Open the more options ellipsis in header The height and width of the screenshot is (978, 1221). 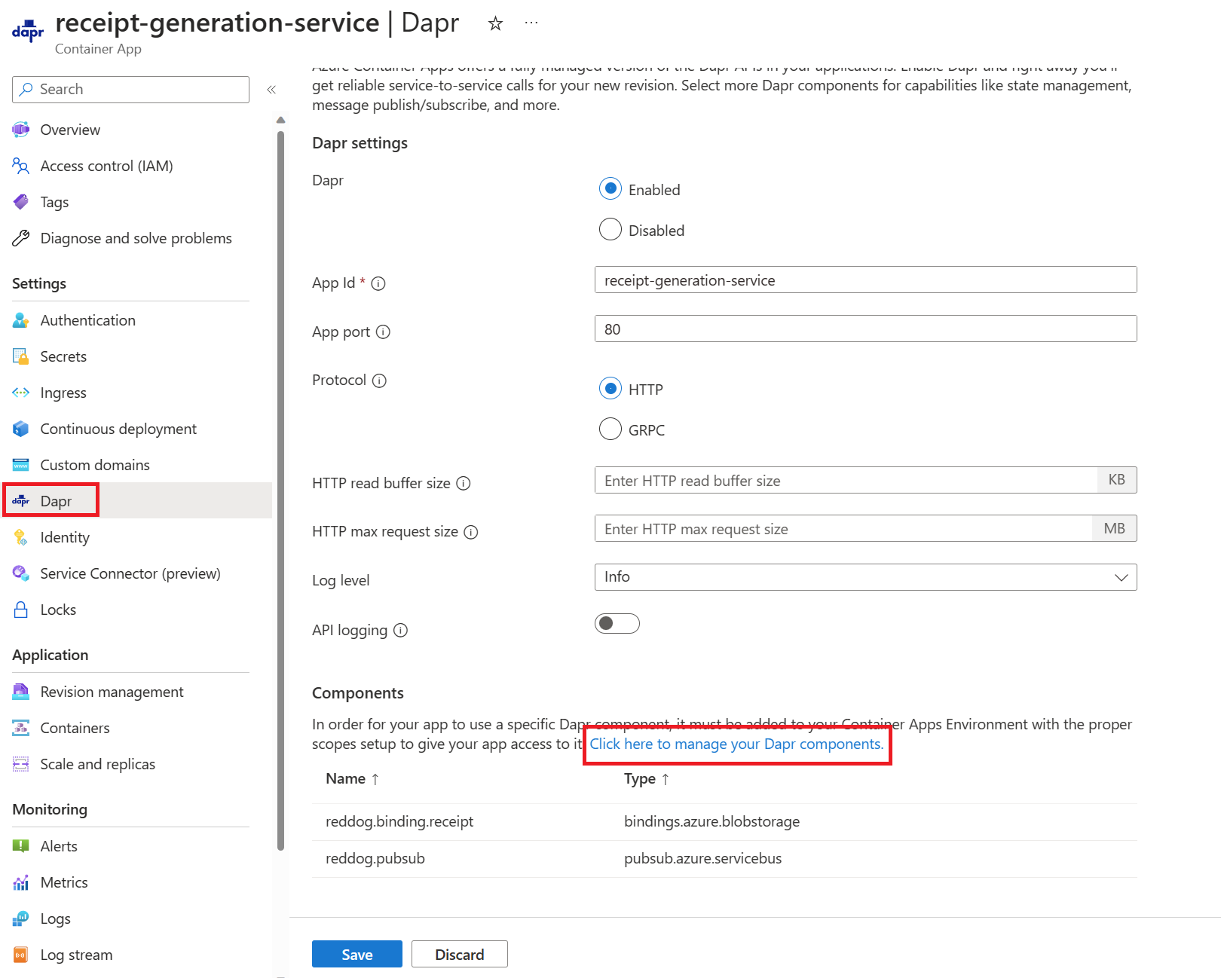tap(531, 23)
